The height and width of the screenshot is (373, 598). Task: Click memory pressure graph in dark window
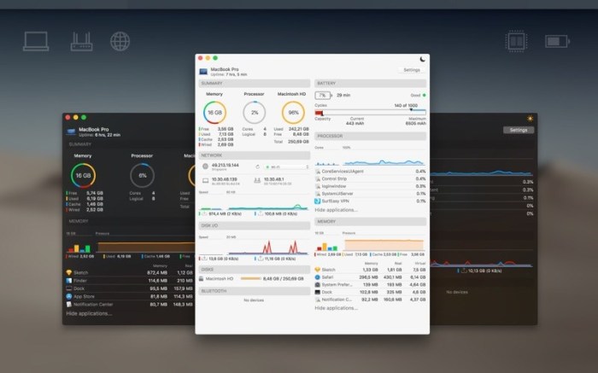pos(146,246)
